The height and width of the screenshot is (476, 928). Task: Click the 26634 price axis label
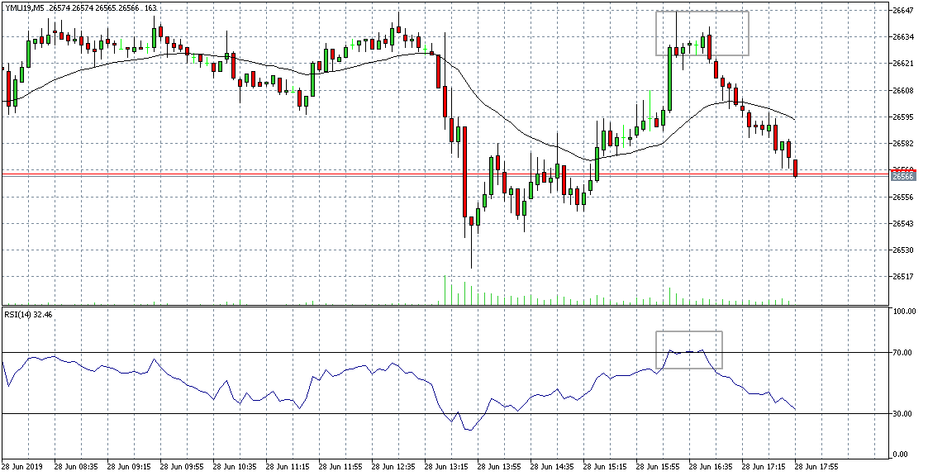[x=903, y=36]
